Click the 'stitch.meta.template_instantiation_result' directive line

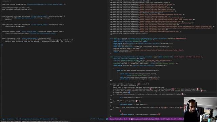129,33
